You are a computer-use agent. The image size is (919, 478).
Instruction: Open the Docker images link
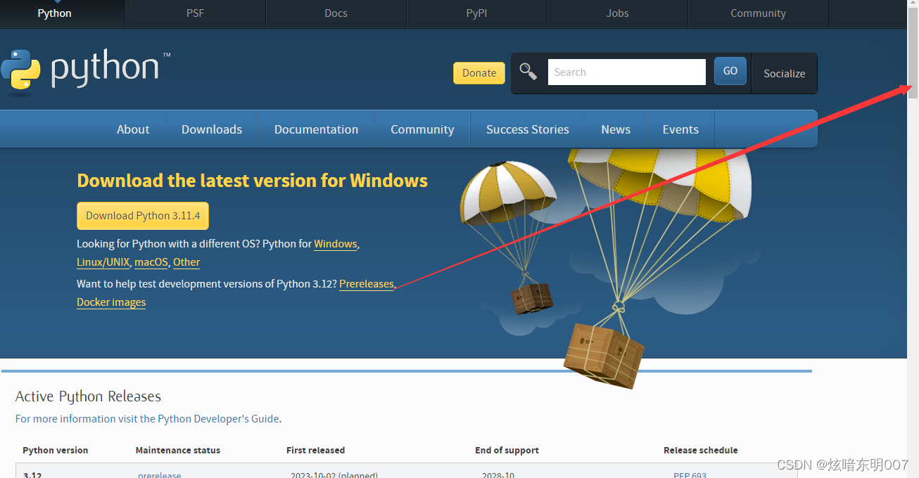pos(111,302)
